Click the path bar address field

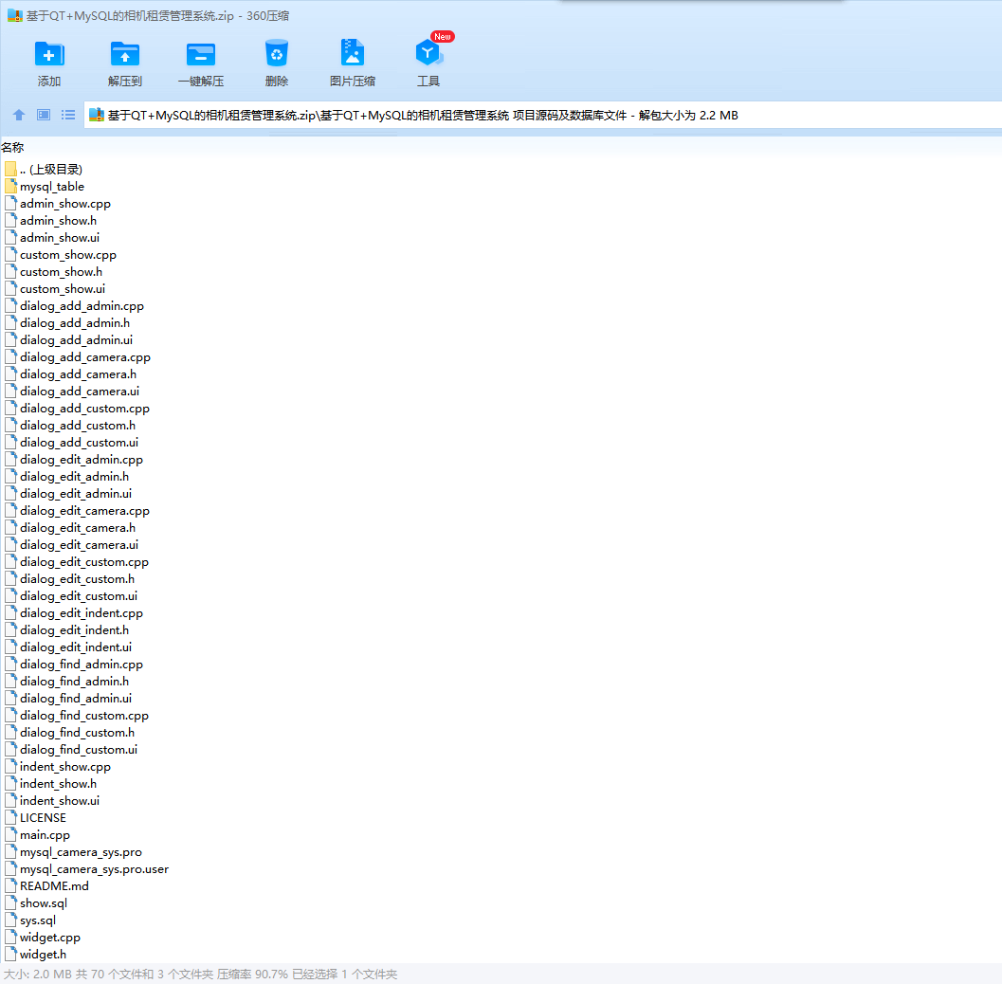click(x=542, y=116)
